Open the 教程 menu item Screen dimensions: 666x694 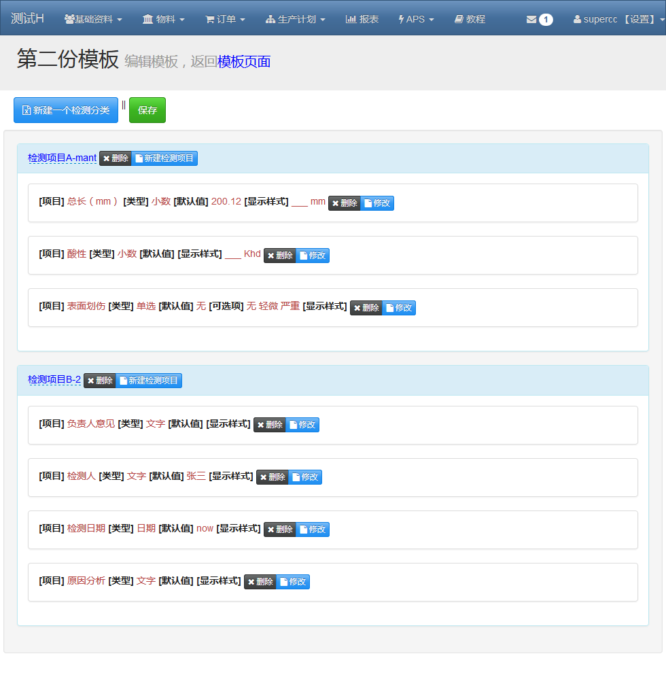pos(470,19)
